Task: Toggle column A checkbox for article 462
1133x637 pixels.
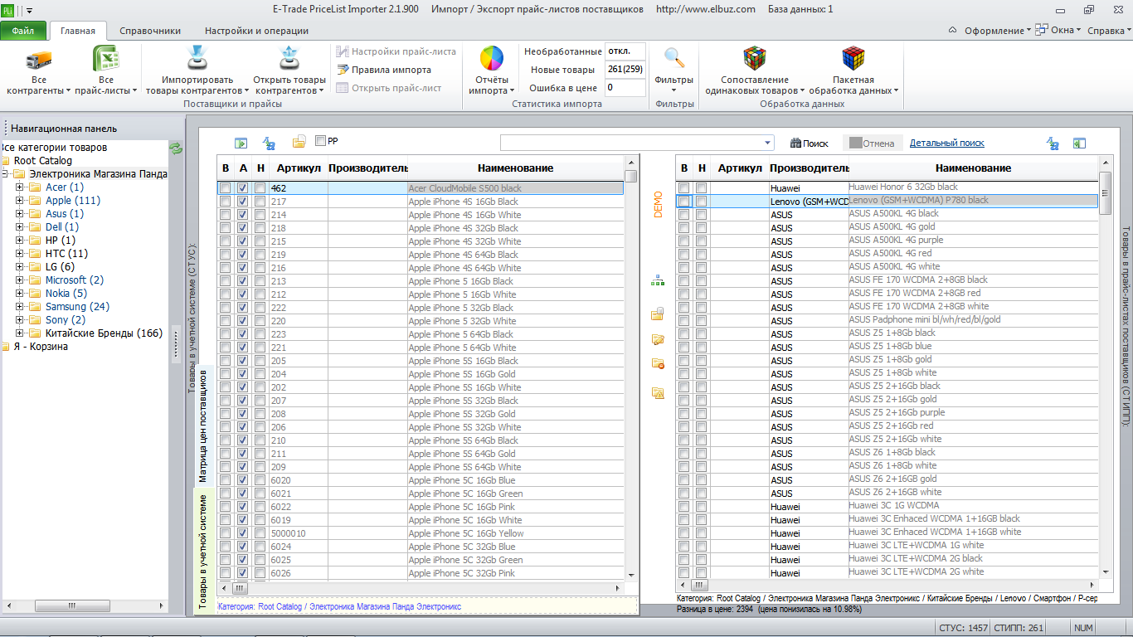Action: point(243,188)
